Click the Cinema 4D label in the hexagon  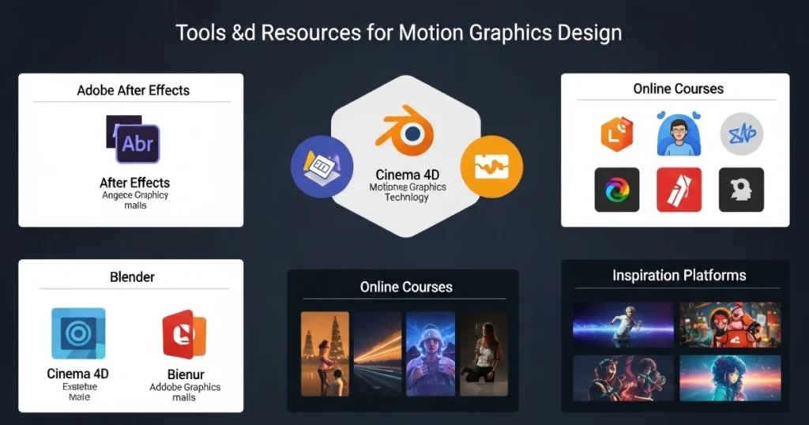point(407,175)
